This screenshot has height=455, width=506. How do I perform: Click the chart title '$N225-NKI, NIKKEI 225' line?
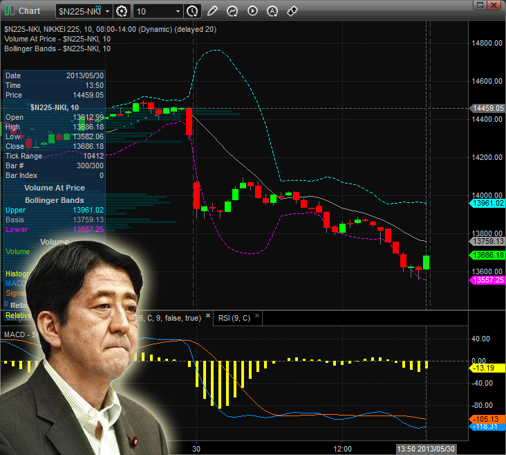coord(110,29)
